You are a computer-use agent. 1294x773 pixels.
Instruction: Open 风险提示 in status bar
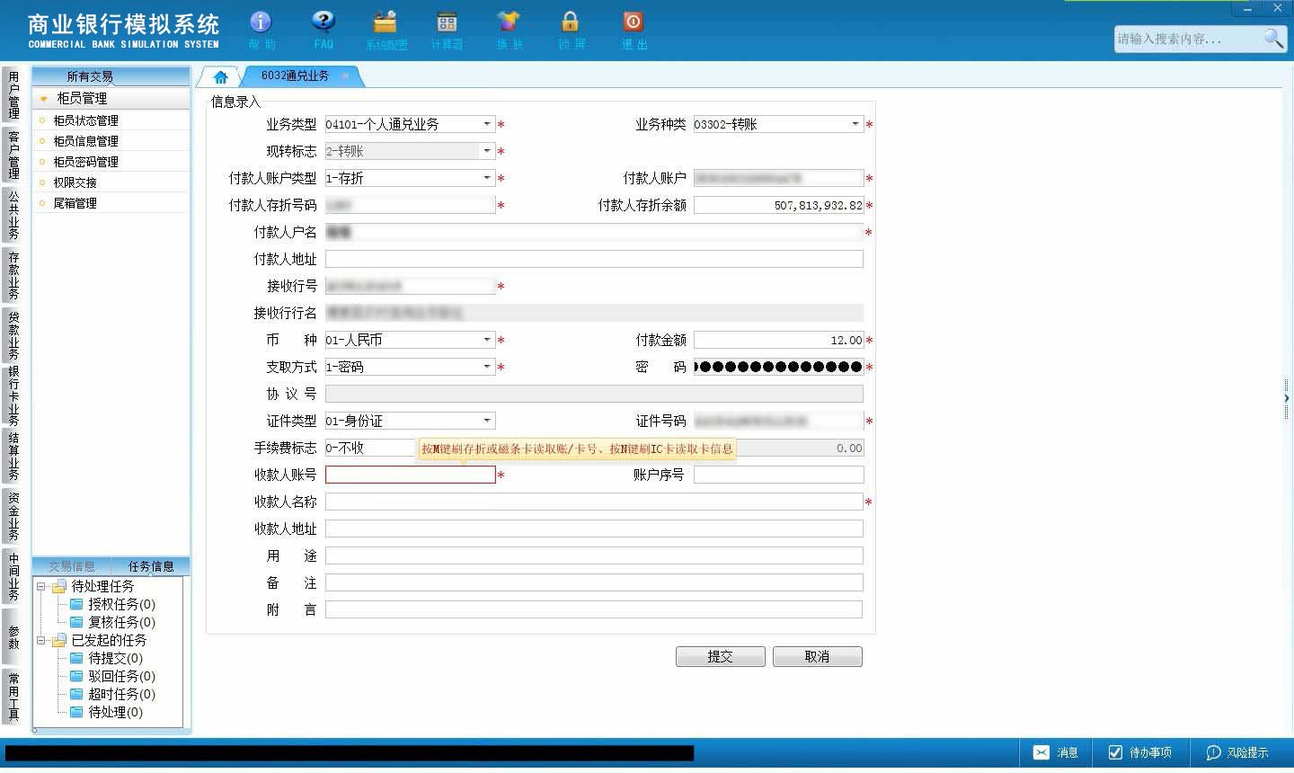coord(1237,752)
